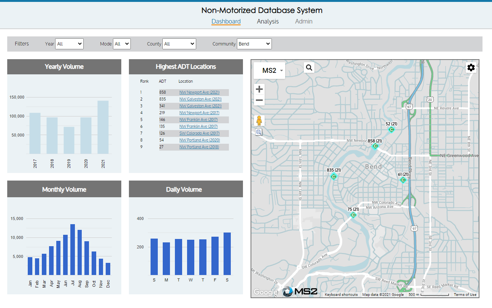The image size is (492, 308).
Task: Switch to the Analysis tab
Action: (268, 22)
